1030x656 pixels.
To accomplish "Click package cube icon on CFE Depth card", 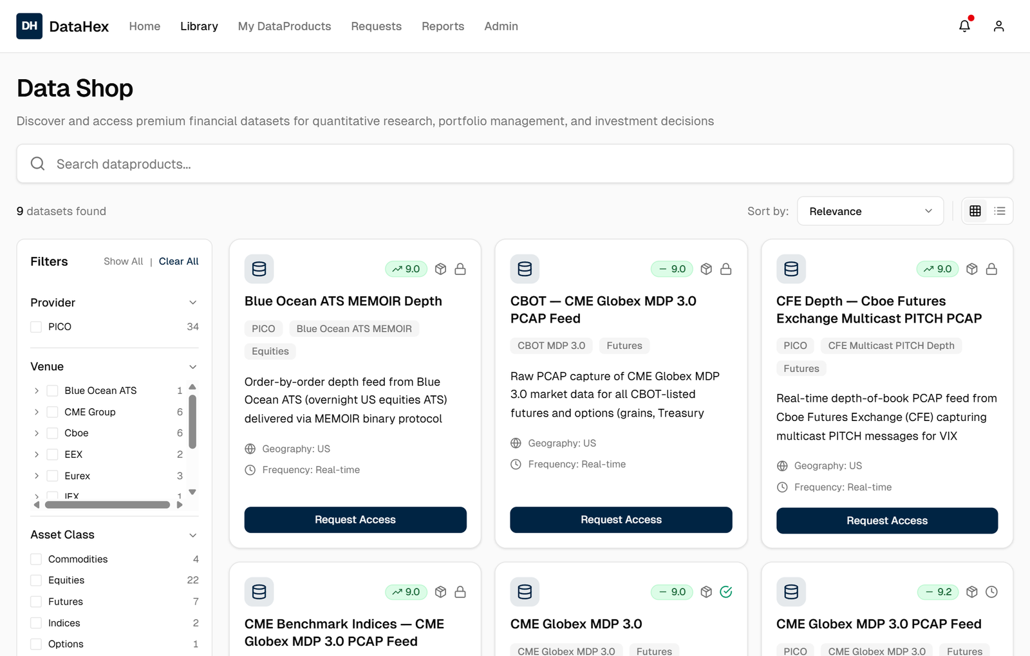I will 972,269.
